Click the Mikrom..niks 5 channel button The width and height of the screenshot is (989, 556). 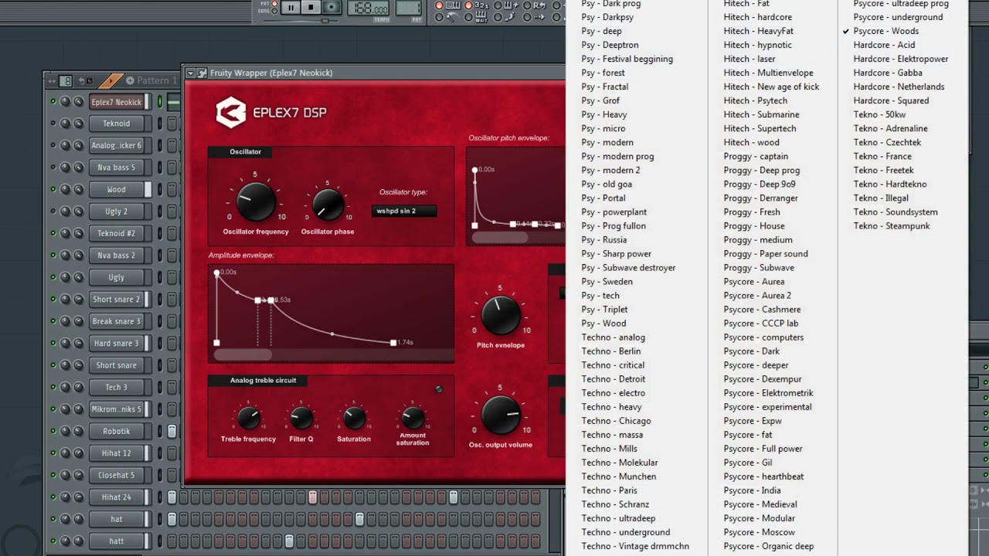117,409
